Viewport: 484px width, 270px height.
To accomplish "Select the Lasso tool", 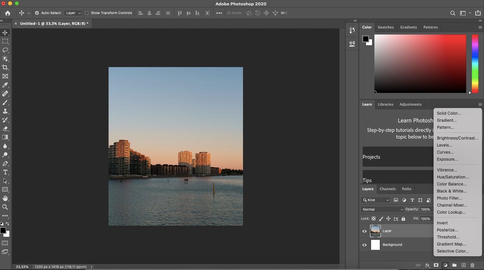I will click(x=5, y=50).
